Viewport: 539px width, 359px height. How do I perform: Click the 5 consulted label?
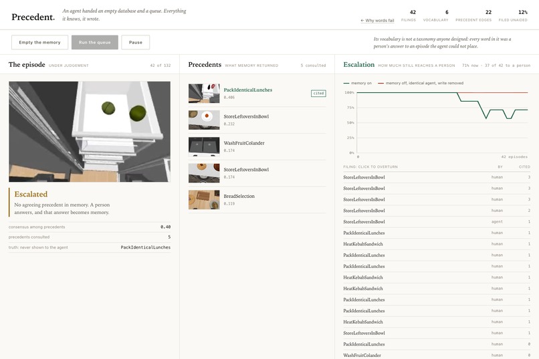(313, 66)
